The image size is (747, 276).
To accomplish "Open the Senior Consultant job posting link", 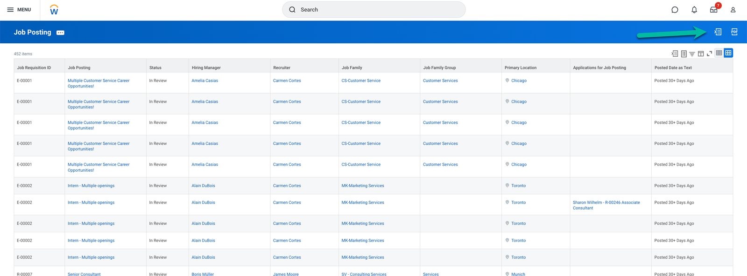I will tap(84, 274).
